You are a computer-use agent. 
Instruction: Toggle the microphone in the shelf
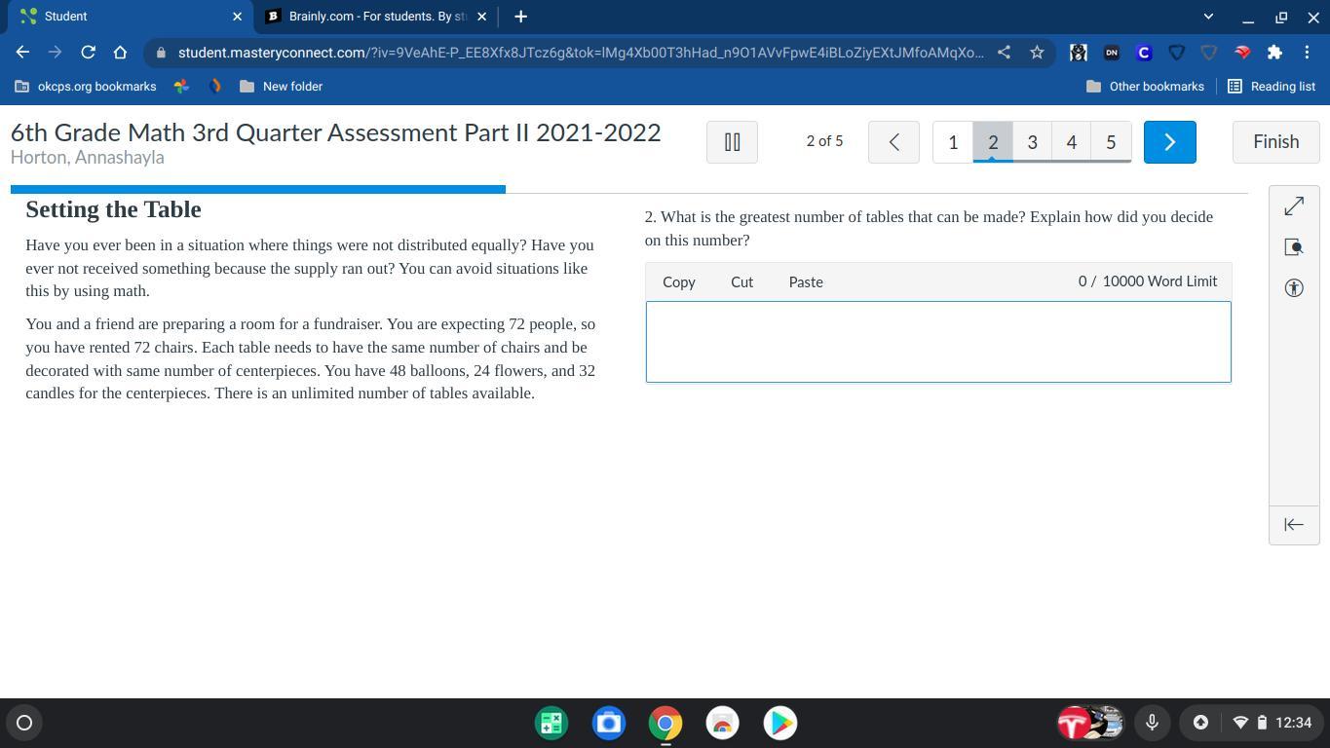[1152, 723]
